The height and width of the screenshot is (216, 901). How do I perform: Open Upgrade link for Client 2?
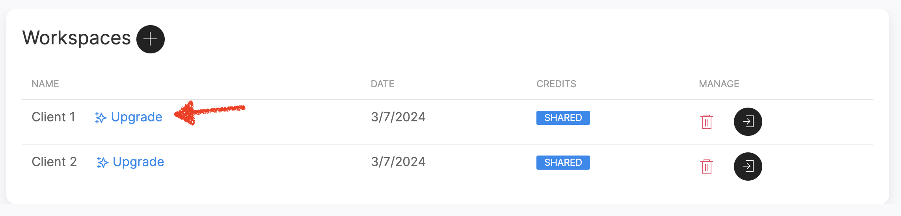[x=138, y=162]
